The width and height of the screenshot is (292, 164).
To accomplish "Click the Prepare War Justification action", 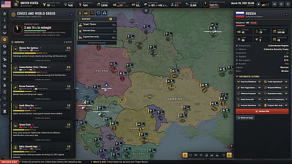I will 275,105.
